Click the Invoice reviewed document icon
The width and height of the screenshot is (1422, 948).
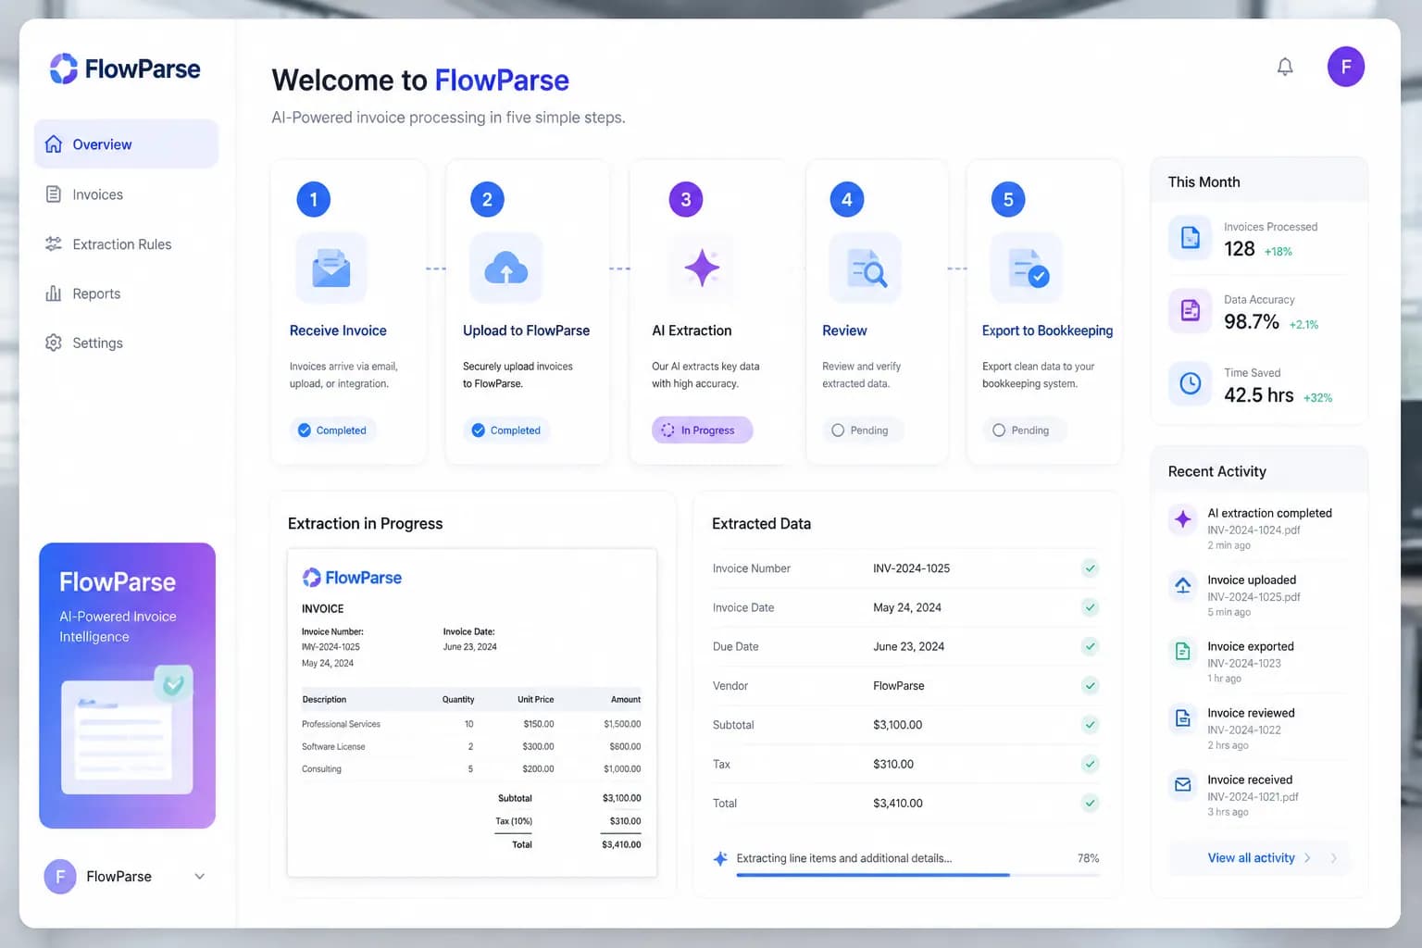(1182, 718)
